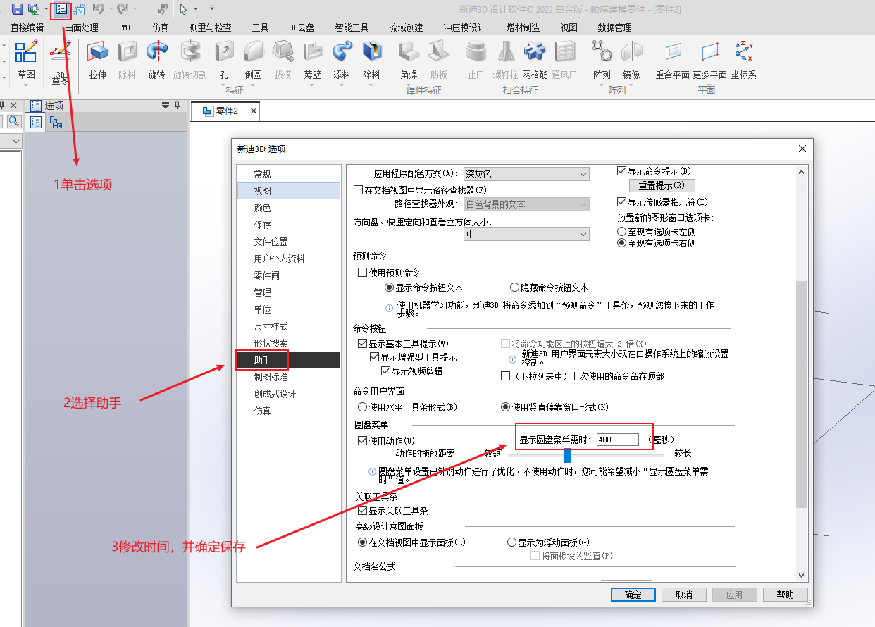Open the 应用程序配色方案 dropdown
This screenshot has width=875, height=627.
click(526, 174)
